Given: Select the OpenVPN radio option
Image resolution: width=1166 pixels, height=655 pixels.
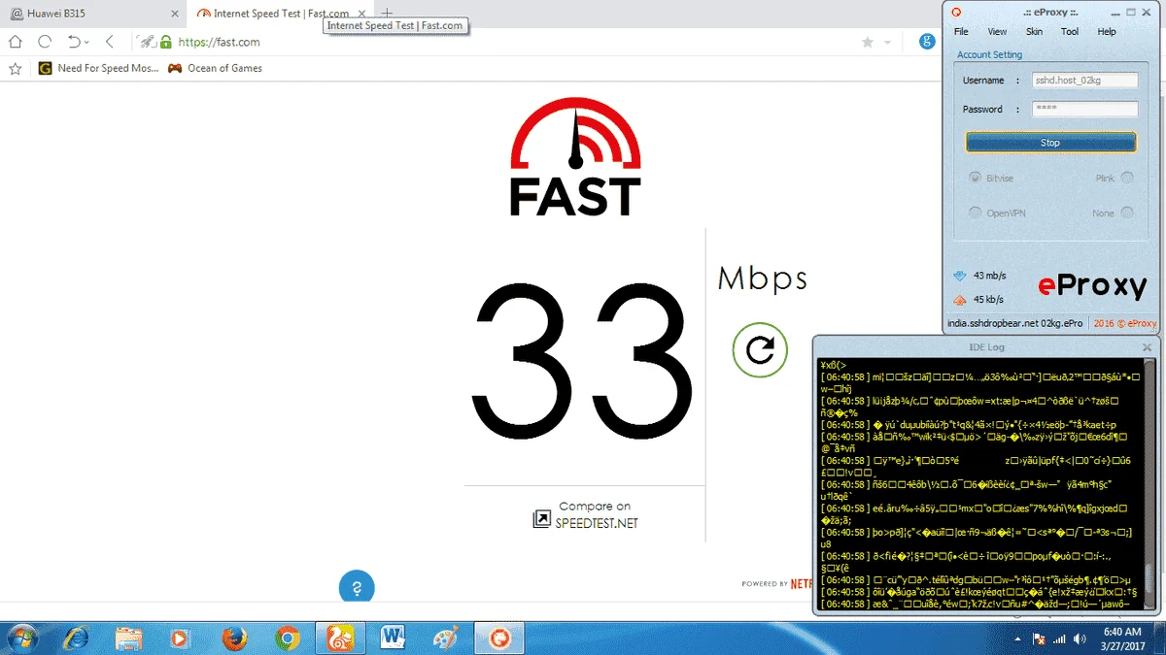Looking at the screenshot, I should (975, 213).
